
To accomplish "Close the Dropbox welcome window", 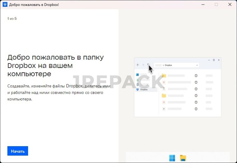I will coord(230,5).
